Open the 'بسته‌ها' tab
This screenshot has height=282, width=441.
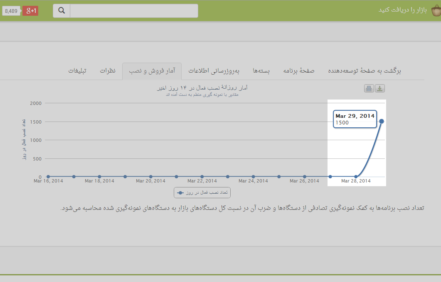pos(261,71)
